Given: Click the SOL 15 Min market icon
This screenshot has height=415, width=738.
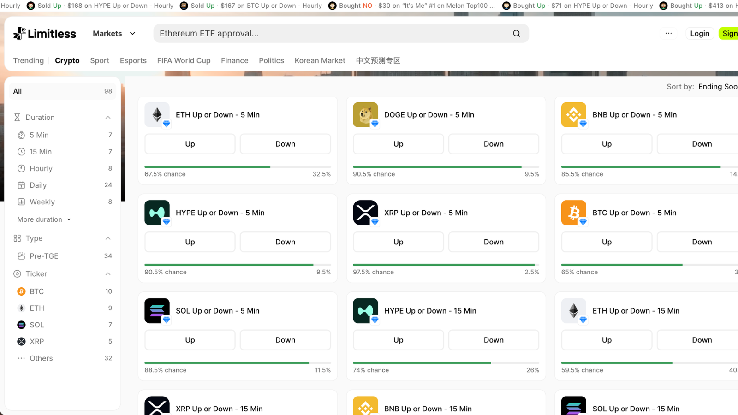Looking at the screenshot, I should (x=574, y=406).
